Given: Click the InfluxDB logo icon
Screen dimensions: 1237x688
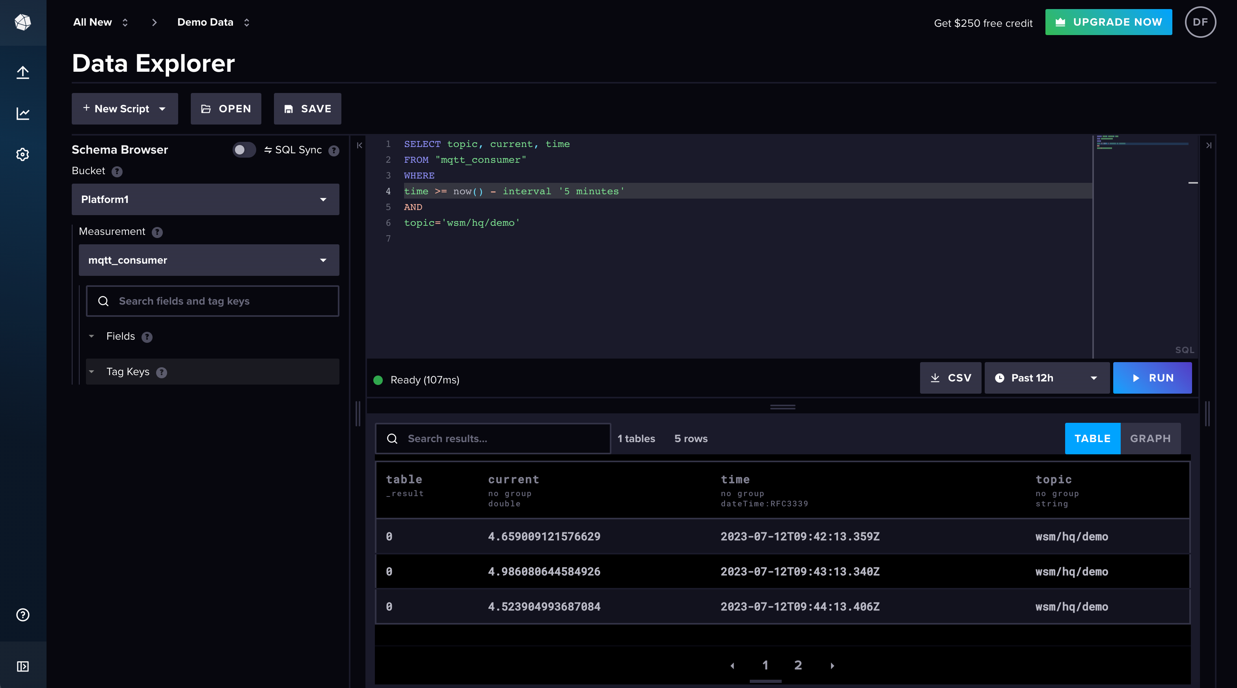Looking at the screenshot, I should tap(22, 22).
